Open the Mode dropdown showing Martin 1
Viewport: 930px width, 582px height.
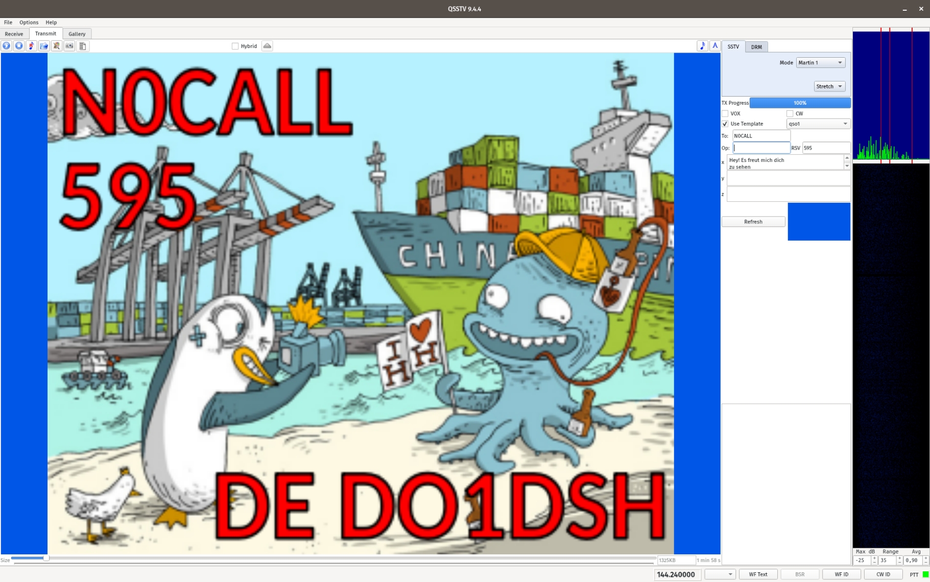(820, 62)
